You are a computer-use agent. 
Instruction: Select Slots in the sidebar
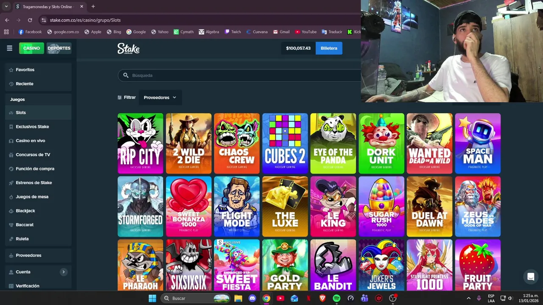(38, 113)
